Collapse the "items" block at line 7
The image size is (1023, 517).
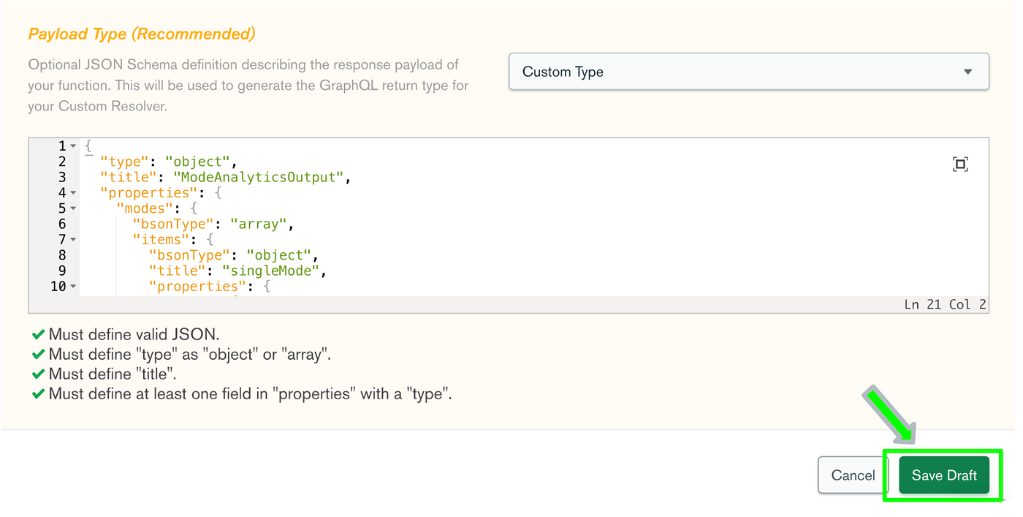click(73, 240)
